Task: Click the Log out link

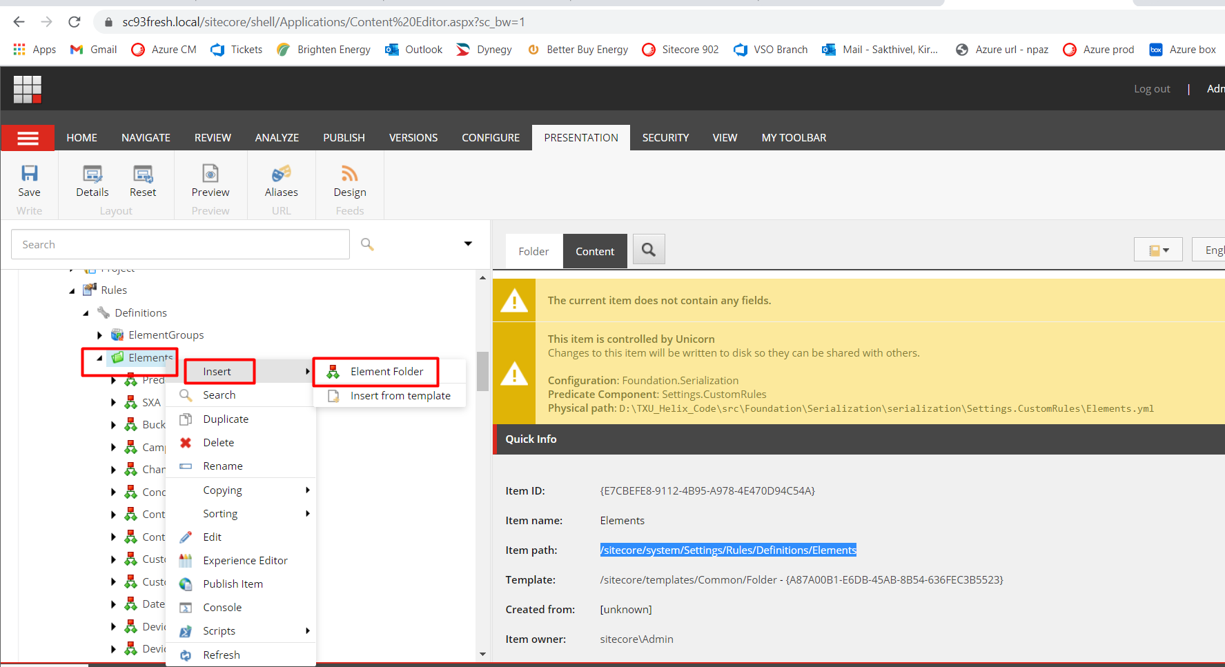Action: 1152,89
